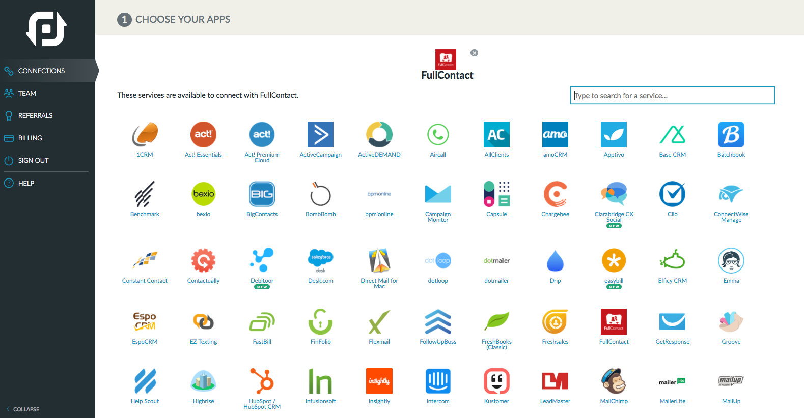This screenshot has height=418, width=804.
Task: Choose the Emma app icon
Action: [x=731, y=260]
